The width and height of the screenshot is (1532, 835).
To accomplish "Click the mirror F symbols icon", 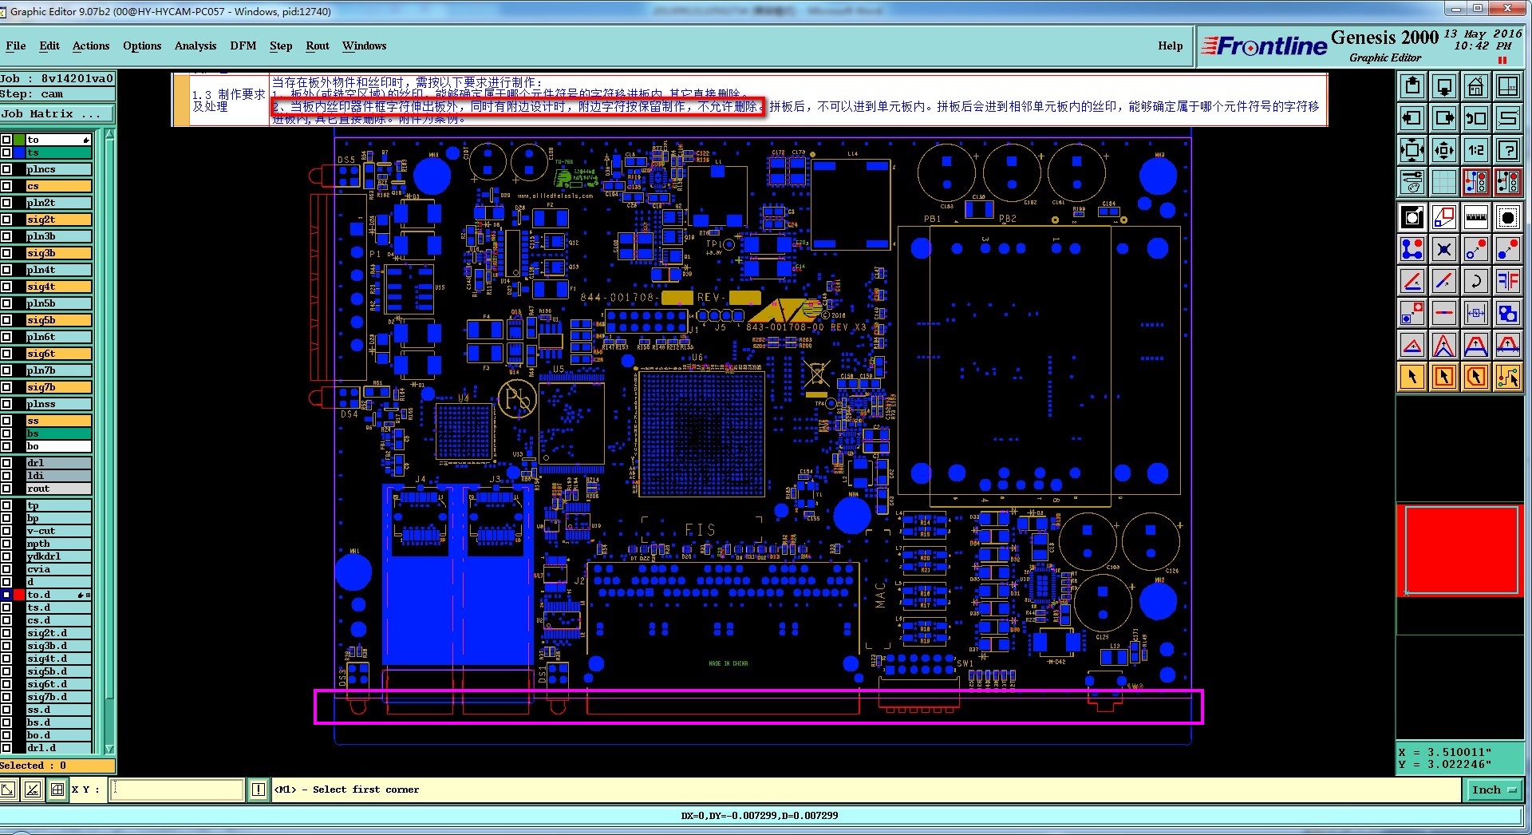I will click(x=1508, y=281).
